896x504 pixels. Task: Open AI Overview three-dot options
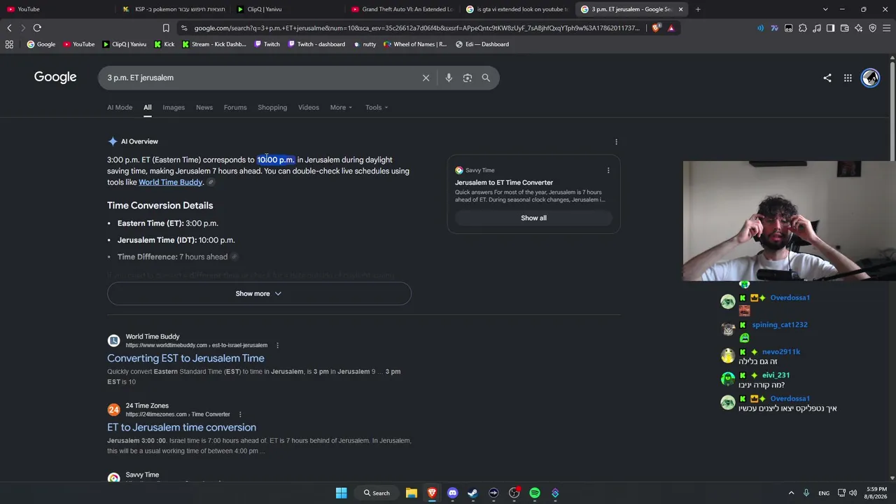[x=616, y=141]
